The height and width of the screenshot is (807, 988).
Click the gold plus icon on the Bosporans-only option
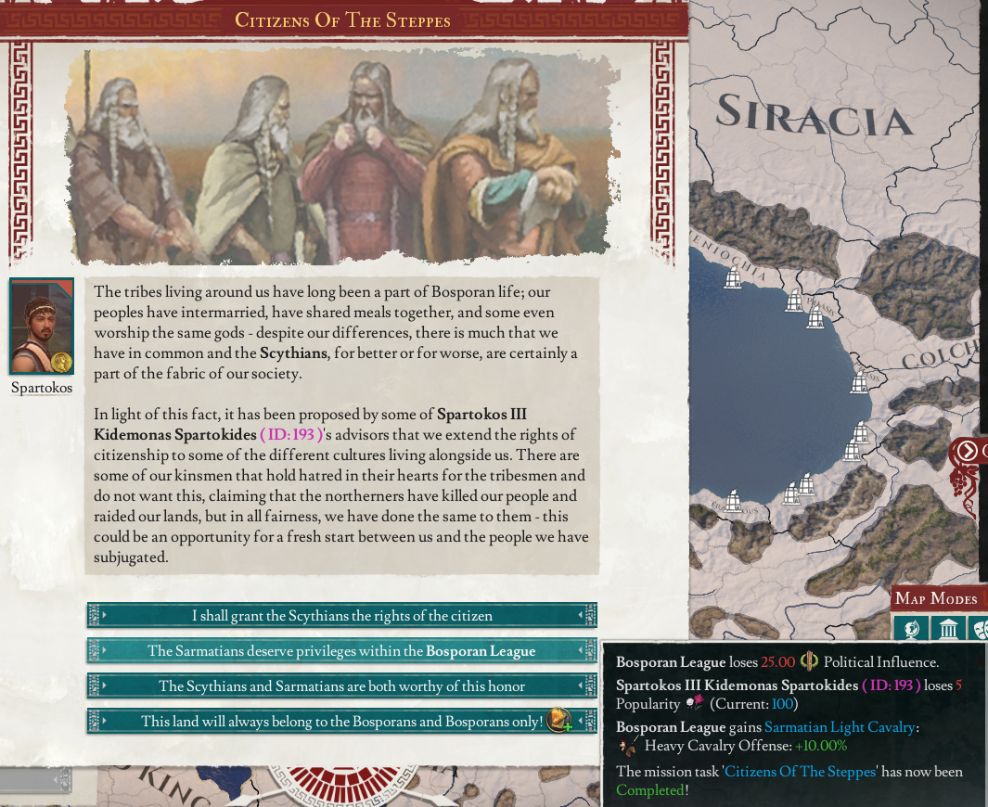558,720
